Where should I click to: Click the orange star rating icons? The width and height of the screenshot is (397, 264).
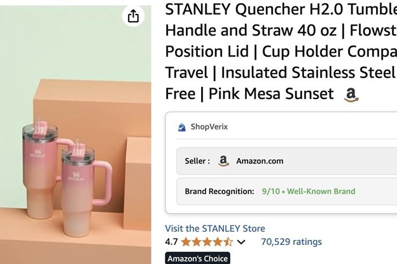[x=207, y=242]
